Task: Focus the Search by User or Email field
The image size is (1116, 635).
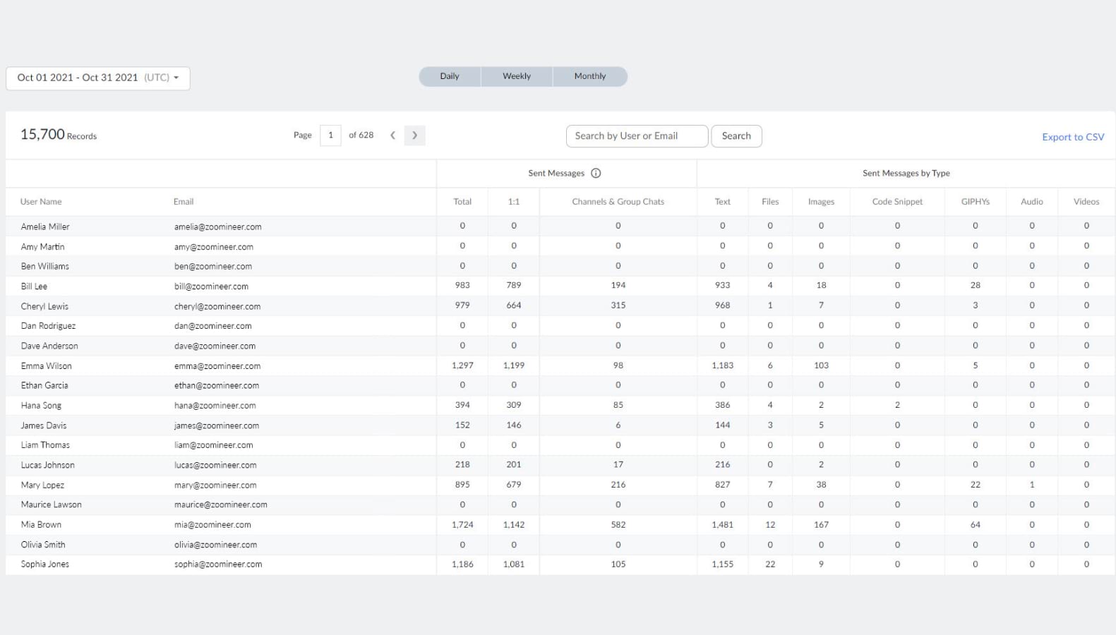Action: pyautogui.click(x=636, y=136)
